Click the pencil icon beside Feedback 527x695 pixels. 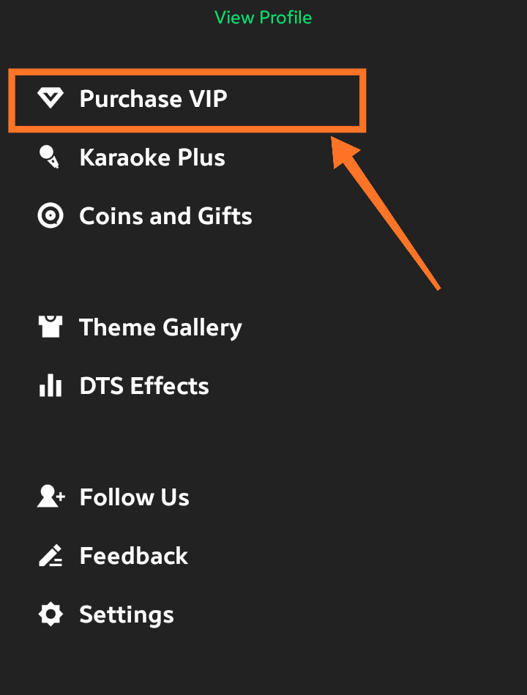coord(50,556)
